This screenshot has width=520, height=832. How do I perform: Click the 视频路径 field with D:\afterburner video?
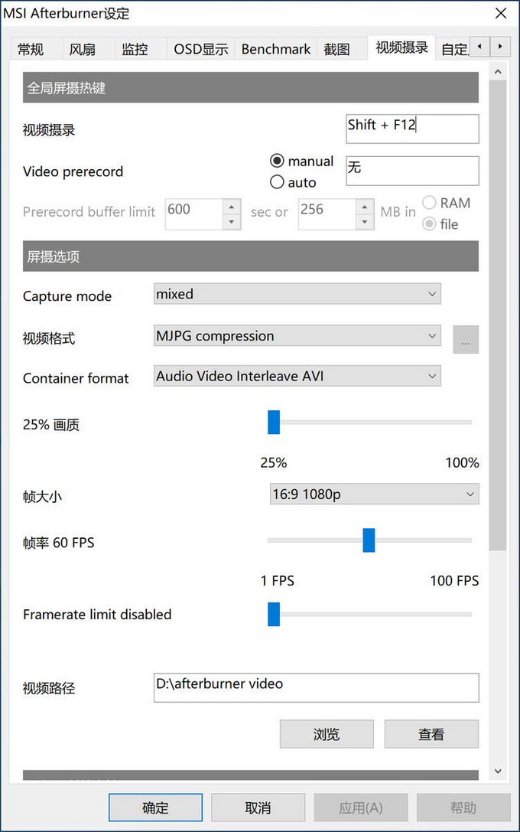point(317,688)
